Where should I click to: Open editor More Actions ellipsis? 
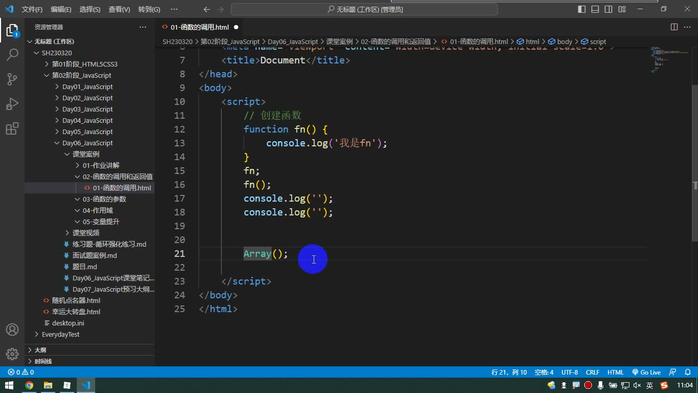tap(688, 27)
